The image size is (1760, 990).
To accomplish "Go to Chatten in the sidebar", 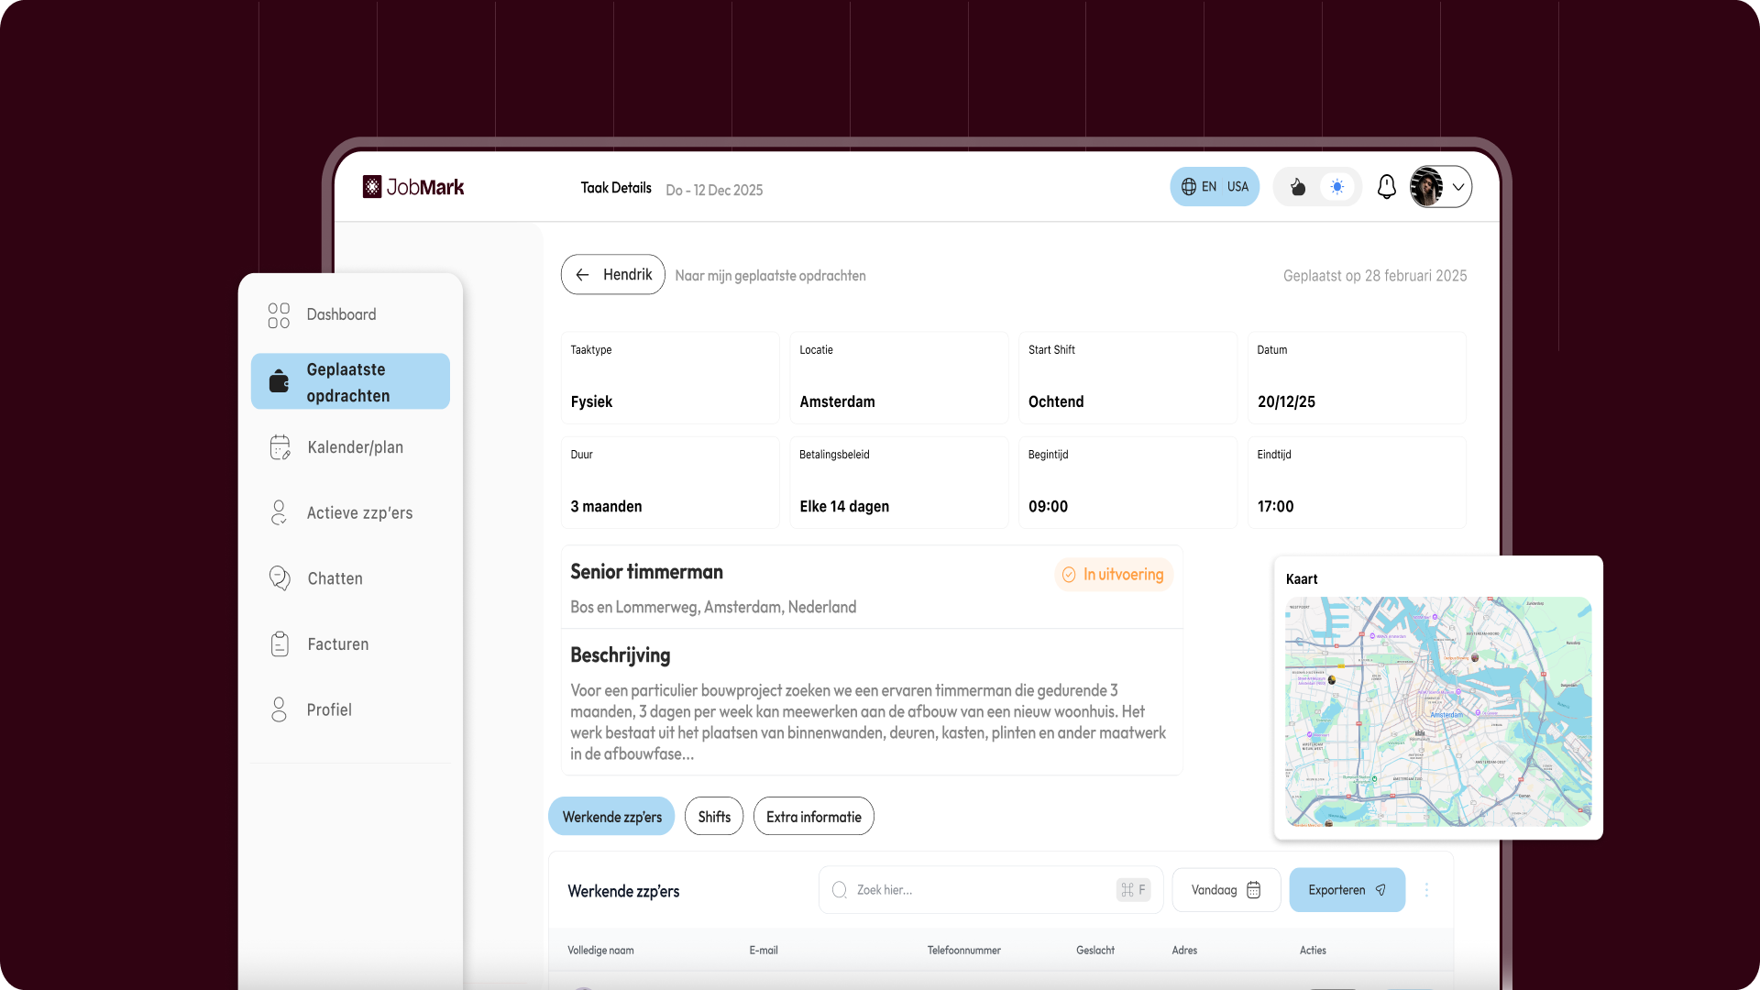I will (x=335, y=578).
